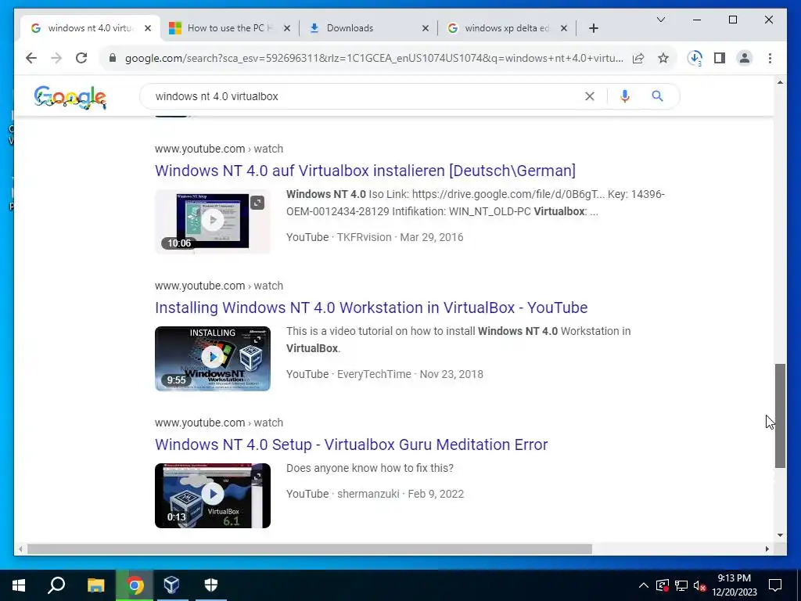Open 'Installing Windows NT 4.0 Workstation in VirtualBox' link
Image resolution: width=801 pixels, height=601 pixels.
point(371,308)
